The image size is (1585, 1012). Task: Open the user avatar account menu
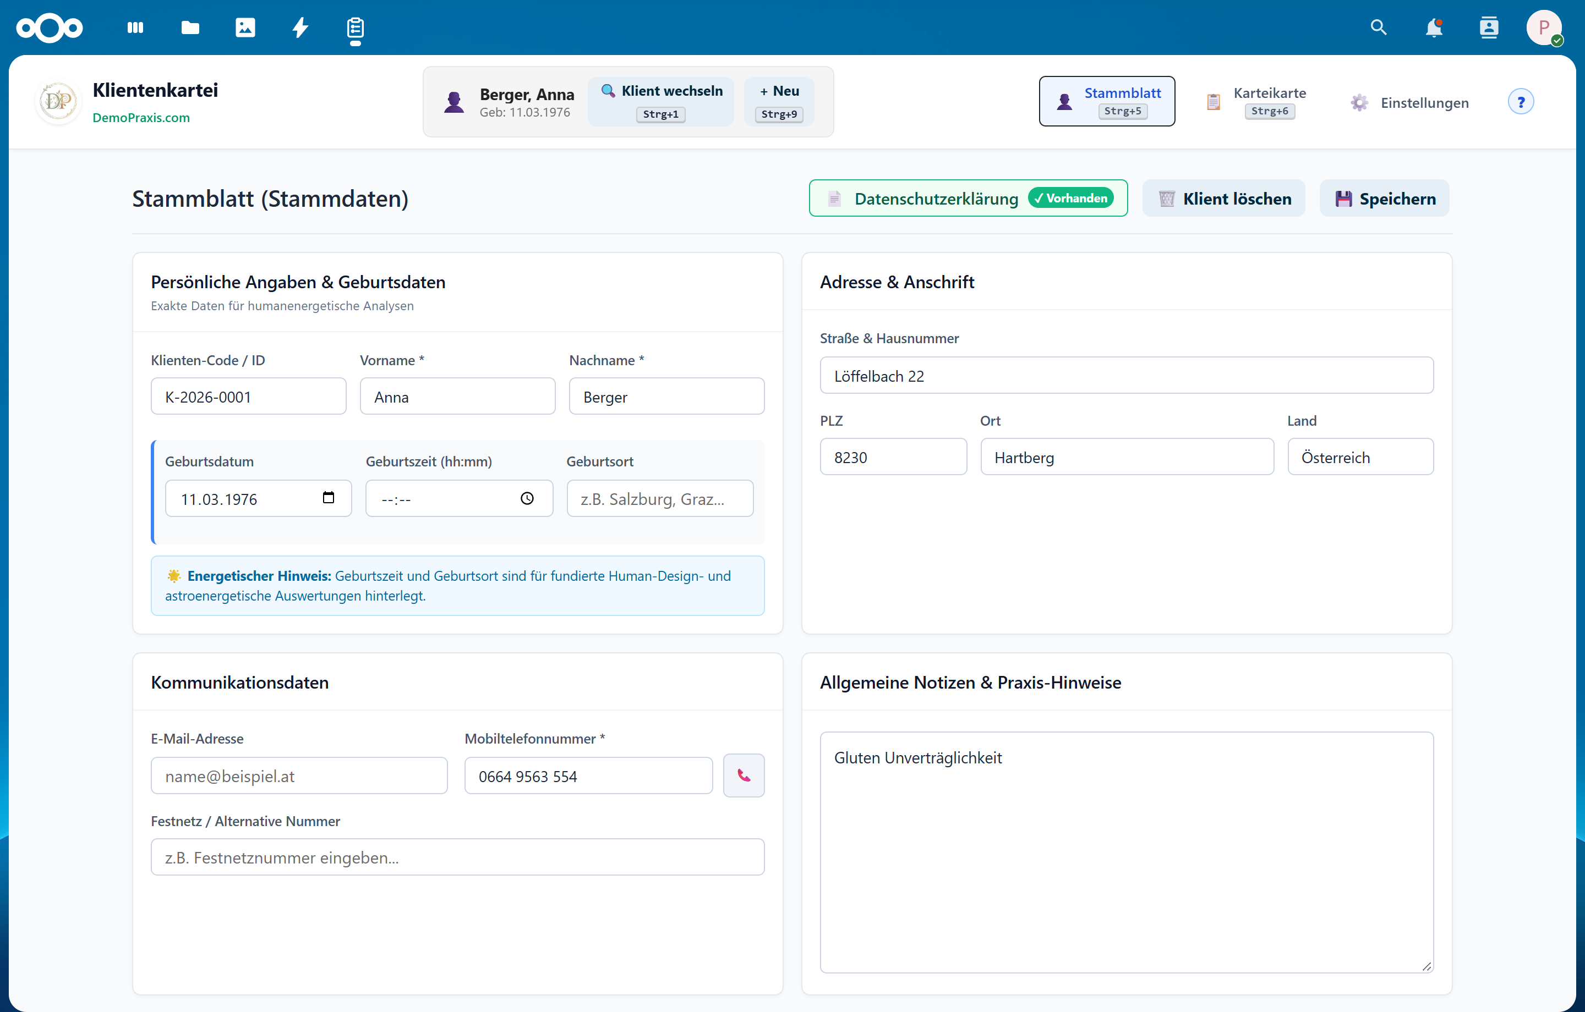[x=1544, y=28]
